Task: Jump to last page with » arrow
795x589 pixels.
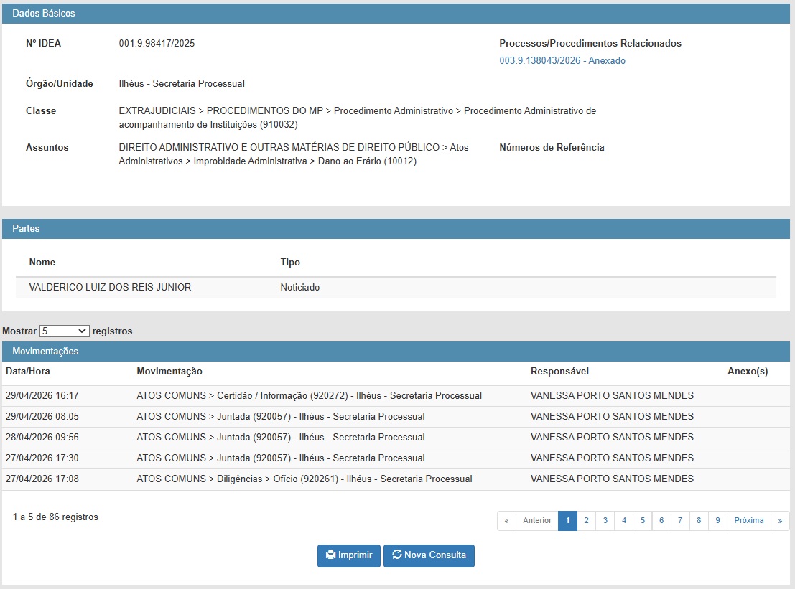Action: (x=780, y=521)
